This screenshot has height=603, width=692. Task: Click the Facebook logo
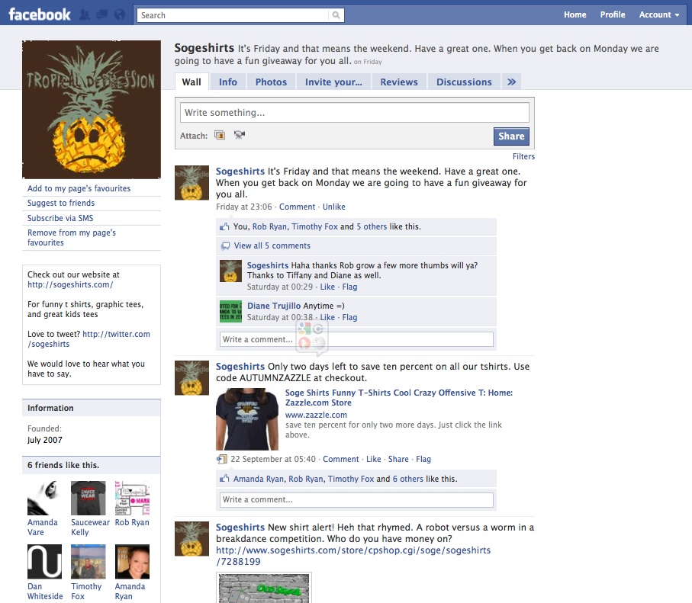coord(40,14)
